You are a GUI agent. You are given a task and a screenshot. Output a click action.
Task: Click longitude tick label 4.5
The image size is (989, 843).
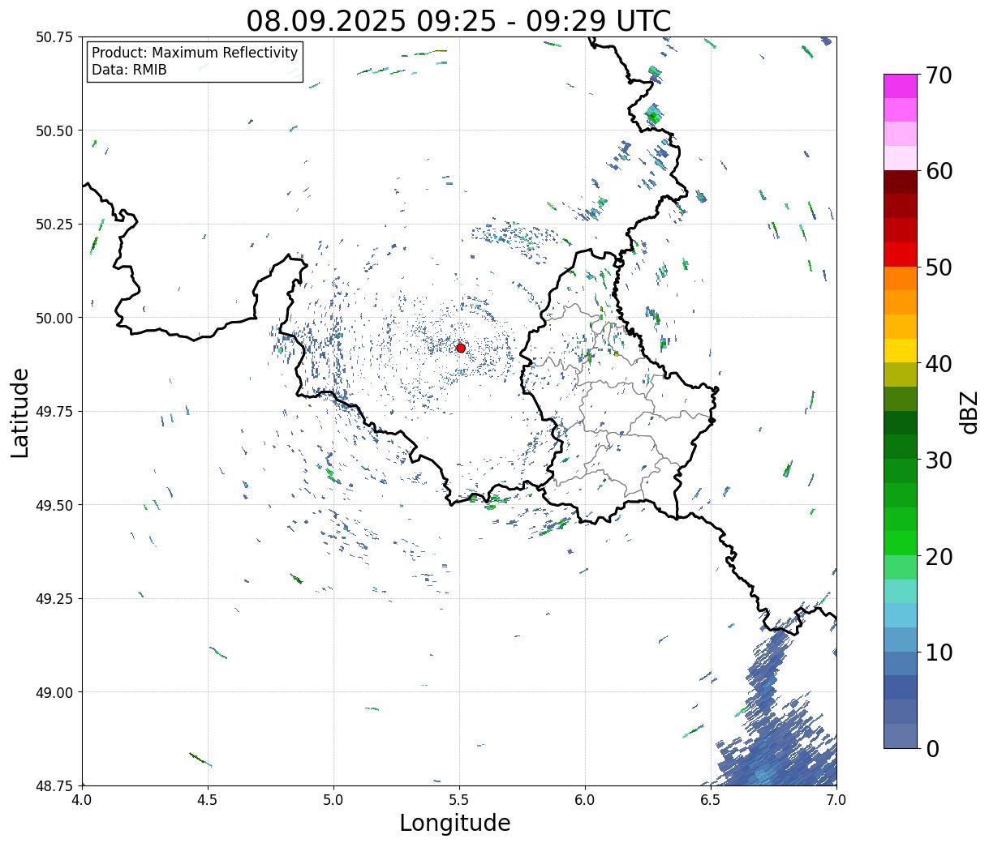click(208, 799)
